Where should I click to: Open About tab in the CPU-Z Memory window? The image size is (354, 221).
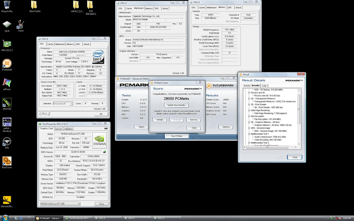(238, 8)
